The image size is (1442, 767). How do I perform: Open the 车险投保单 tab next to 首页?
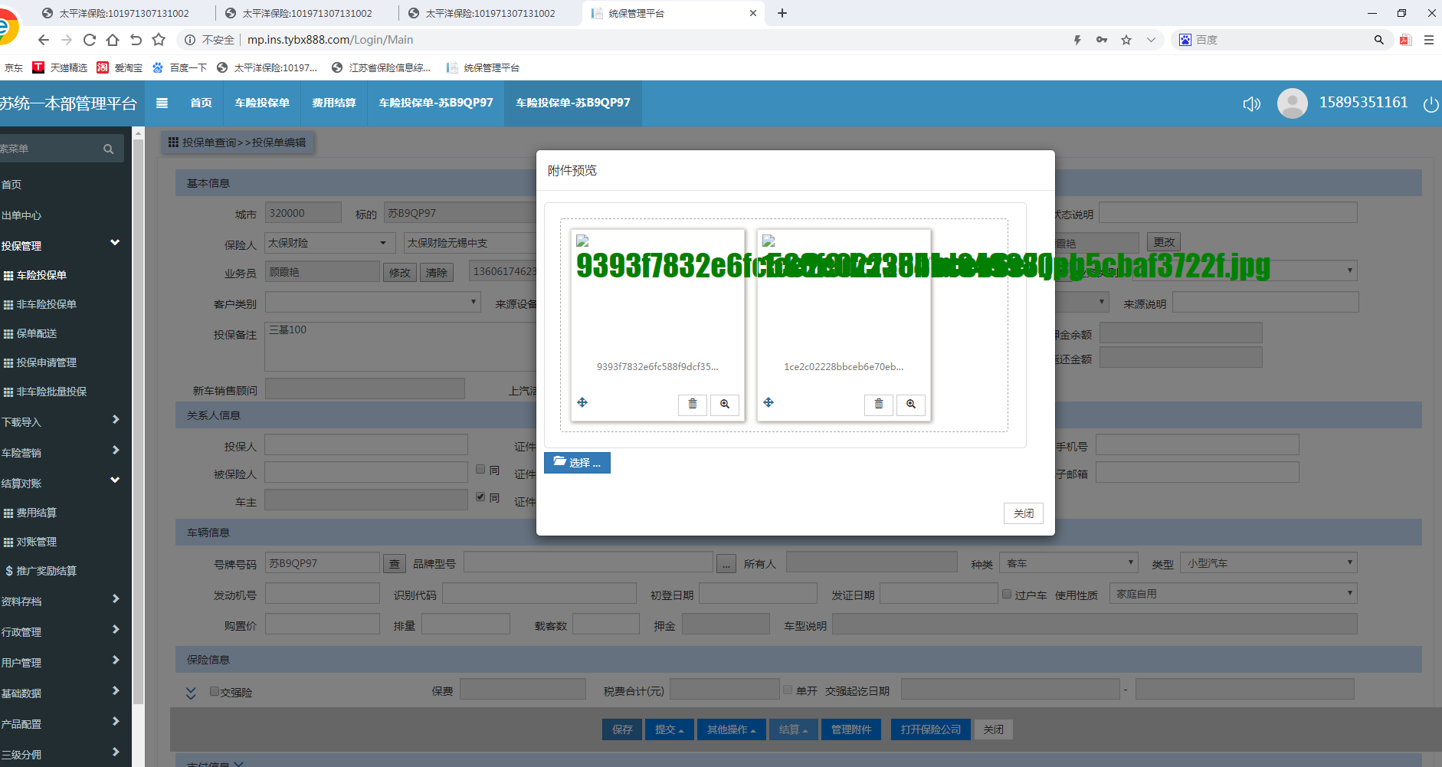click(262, 103)
